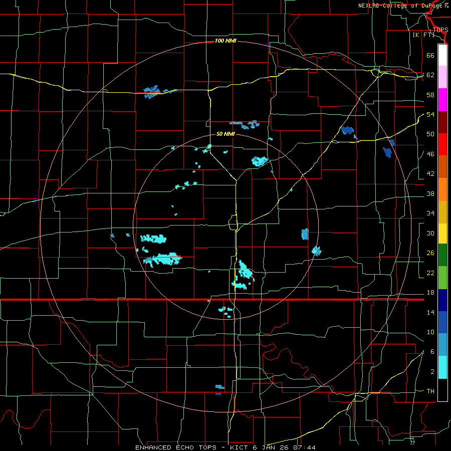Click the TOPS legend title
This screenshot has width=451, height=451.
click(440, 30)
